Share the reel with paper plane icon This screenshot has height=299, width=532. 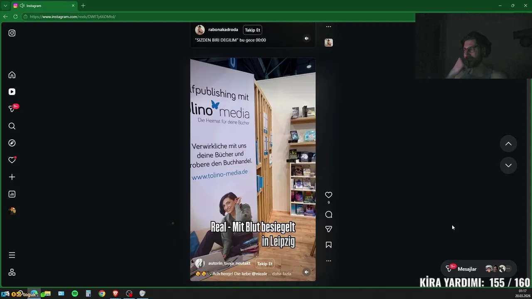[329, 229]
